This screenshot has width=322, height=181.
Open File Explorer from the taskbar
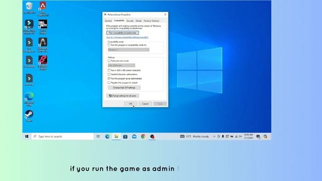point(116,136)
